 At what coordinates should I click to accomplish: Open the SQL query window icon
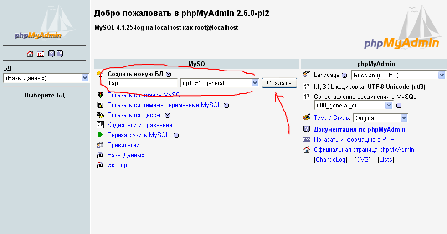[x=41, y=54]
